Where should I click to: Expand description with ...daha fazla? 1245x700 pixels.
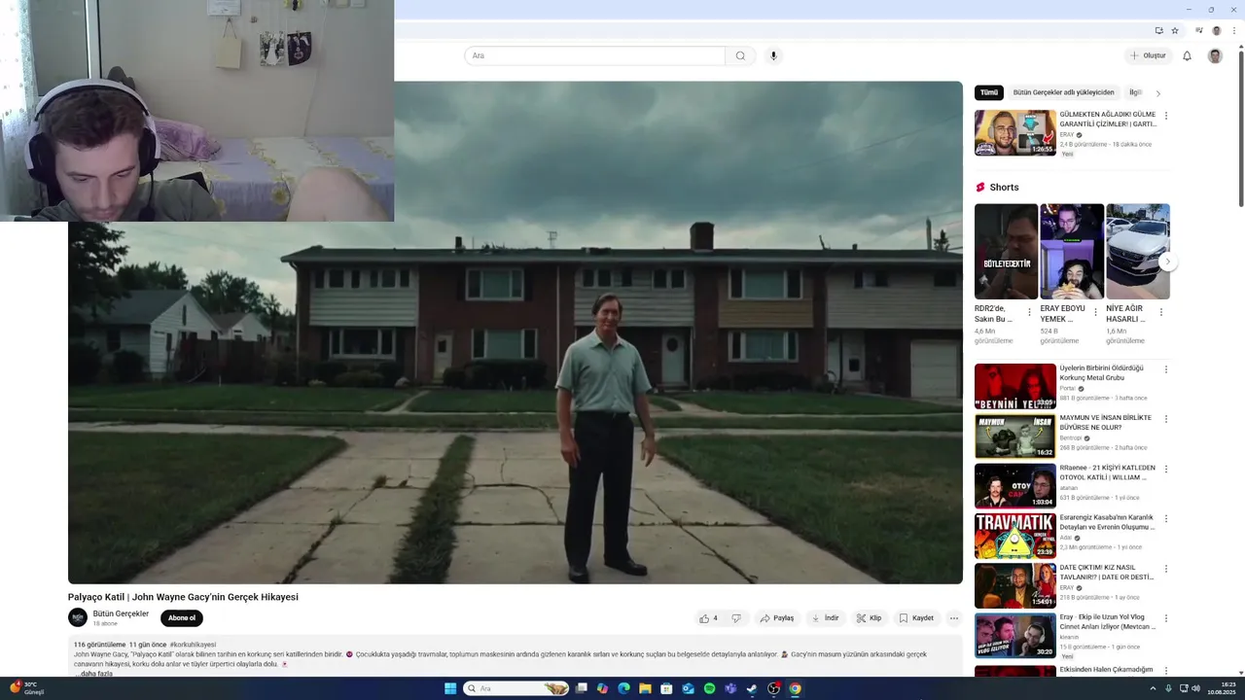pos(93,674)
